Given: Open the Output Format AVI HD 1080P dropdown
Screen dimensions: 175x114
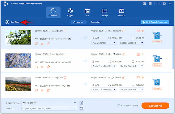Looking at the screenshot, I should click(50, 103).
